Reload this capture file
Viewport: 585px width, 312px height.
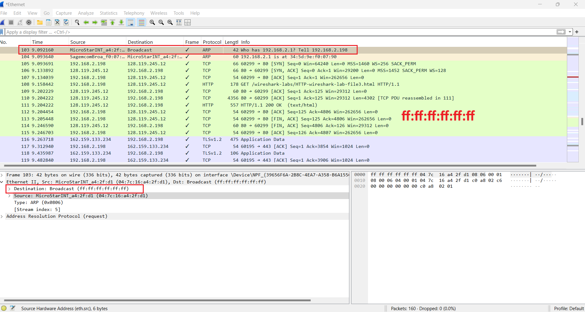coord(66,22)
